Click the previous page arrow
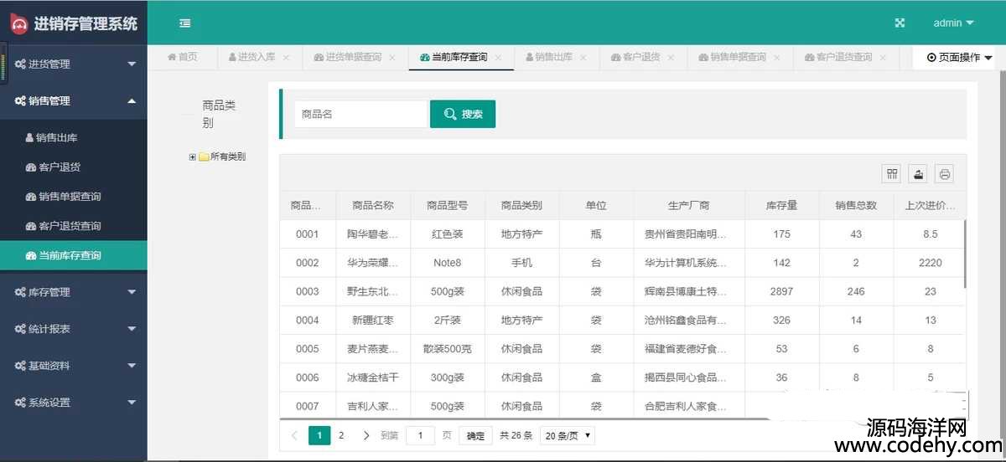 tap(294, 435)
